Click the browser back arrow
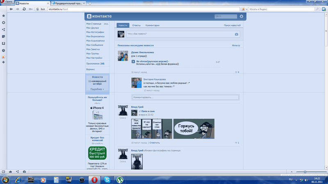This screenshot has height=184, width=328. (11, 9)
